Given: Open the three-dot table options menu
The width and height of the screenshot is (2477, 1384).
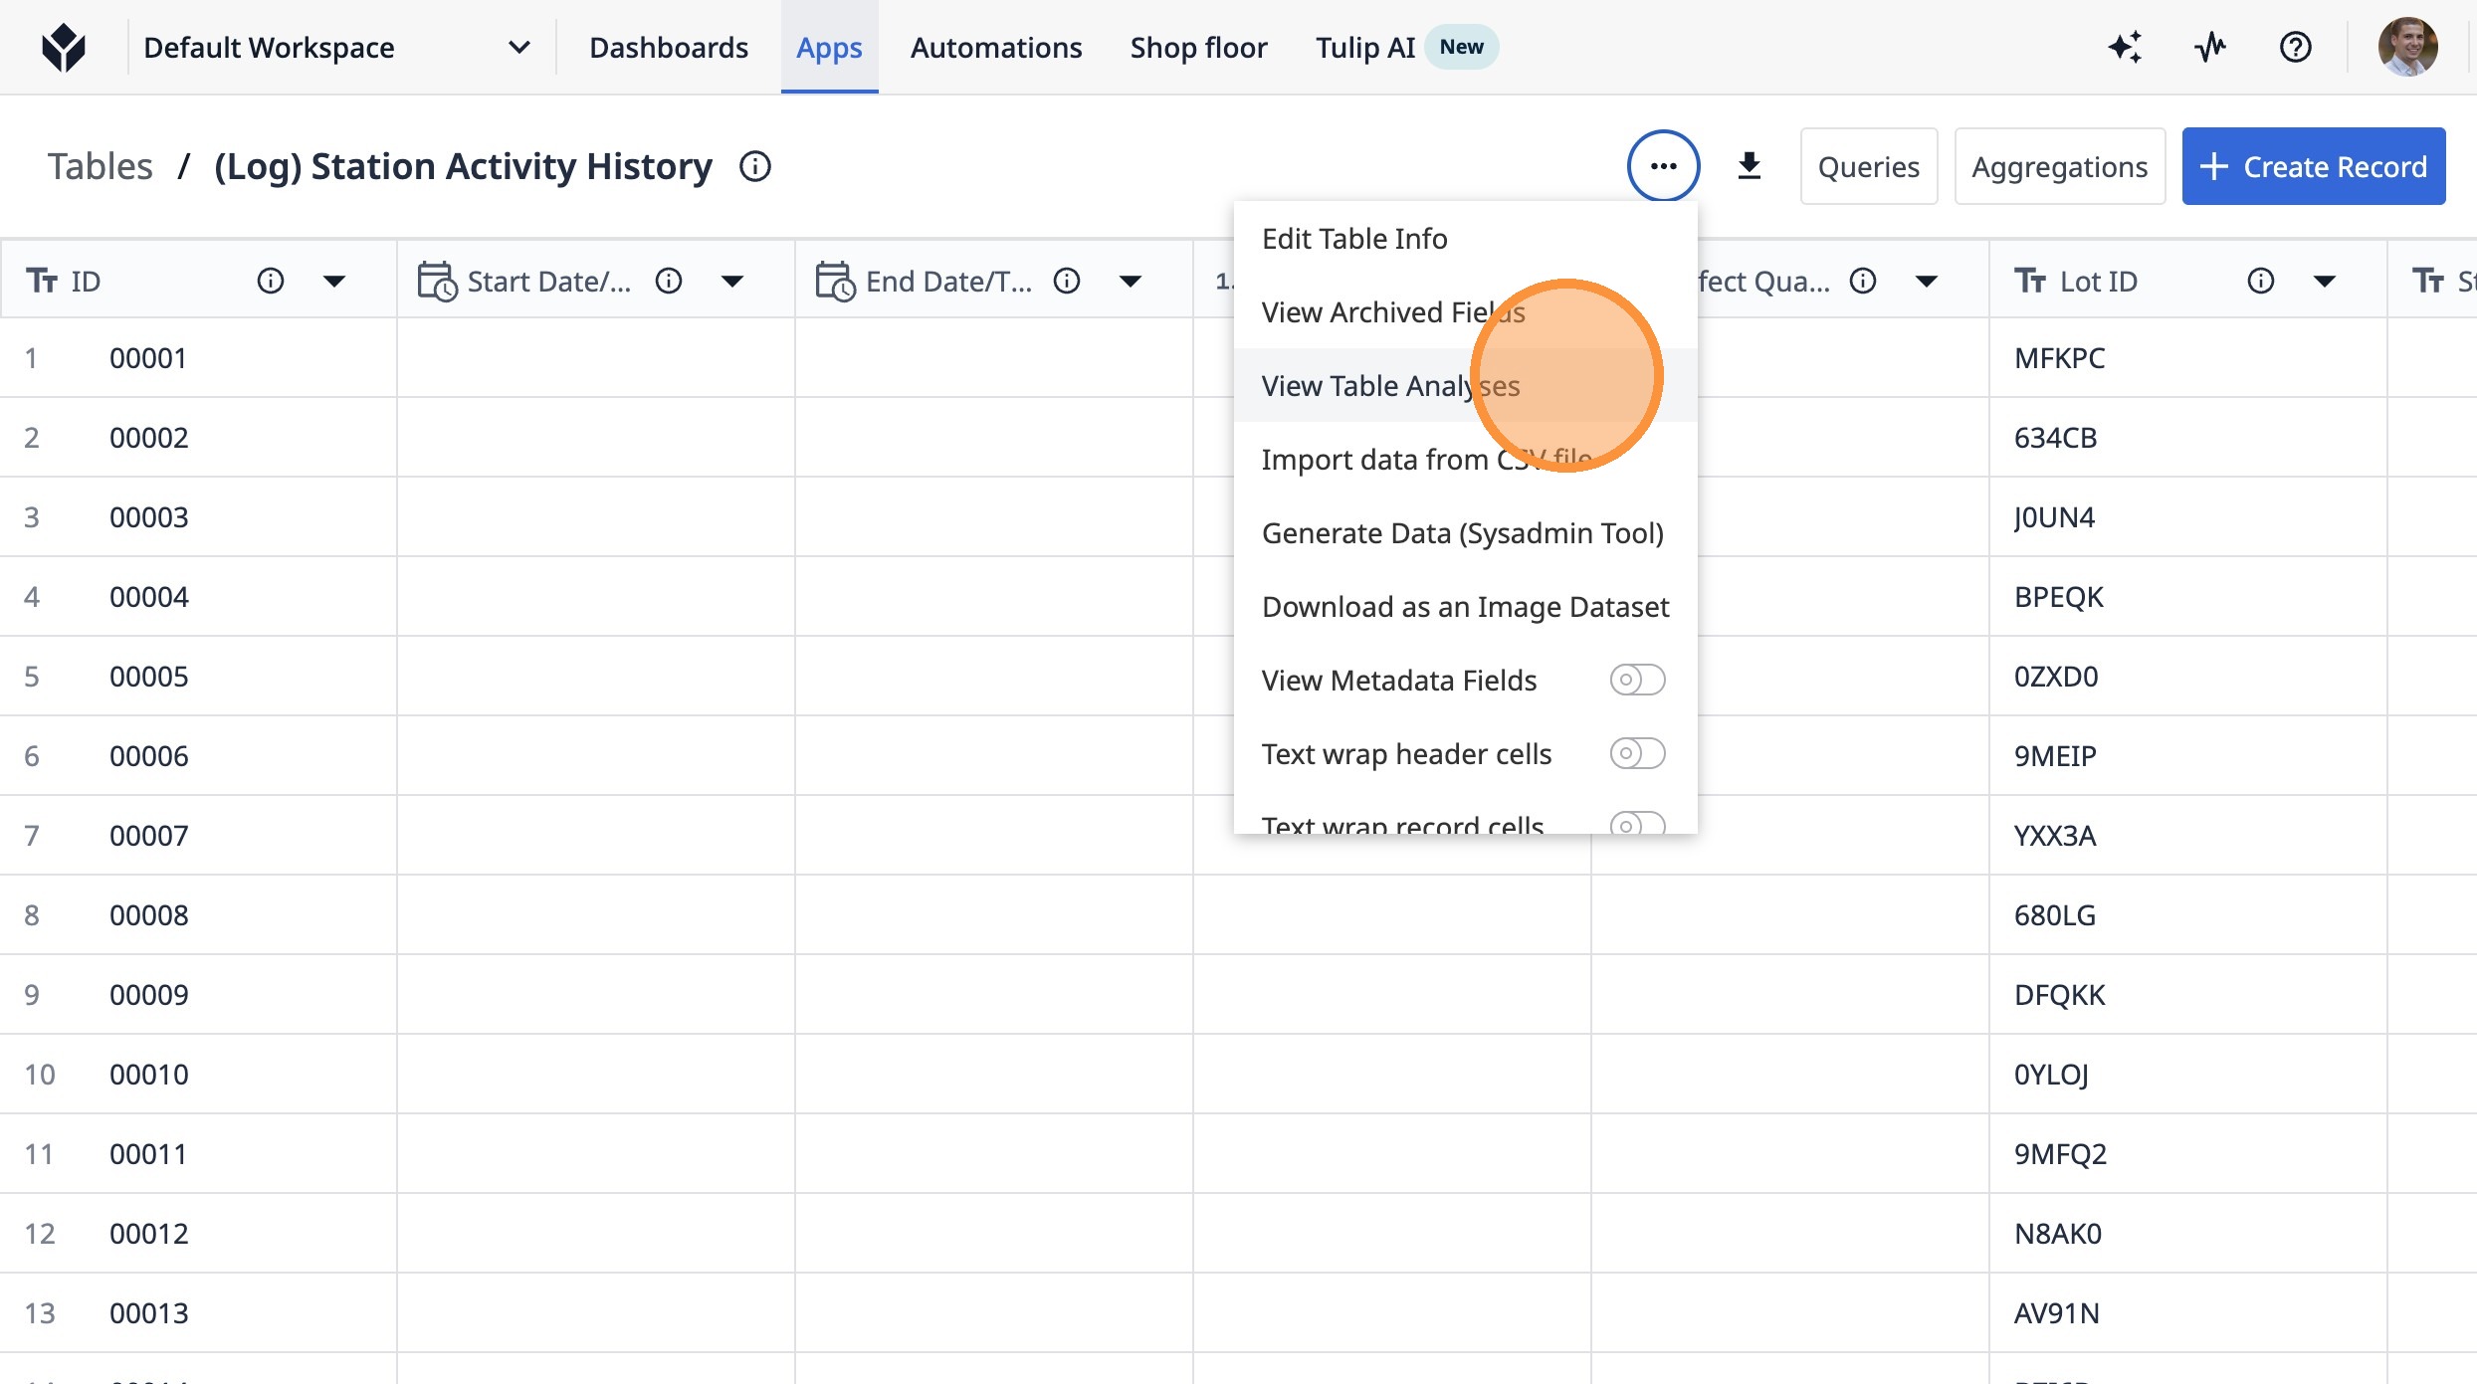Looking at the screenshot, I should (1663, 166).
